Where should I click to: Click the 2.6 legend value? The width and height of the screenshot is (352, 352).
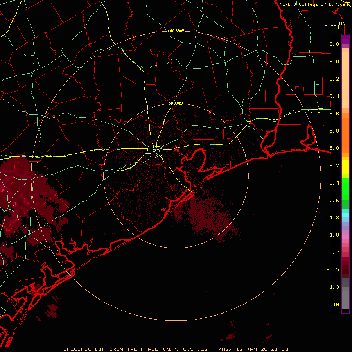[334, 201]
